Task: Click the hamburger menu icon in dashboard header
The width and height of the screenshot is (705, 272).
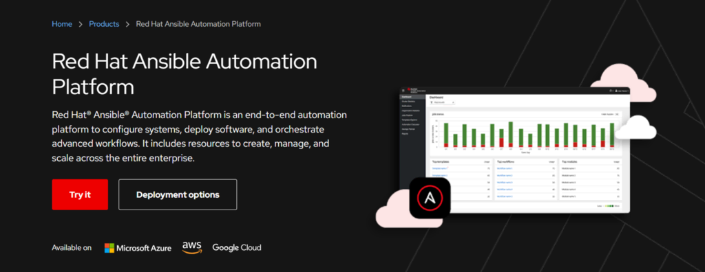Action: [x=403, y=91]
